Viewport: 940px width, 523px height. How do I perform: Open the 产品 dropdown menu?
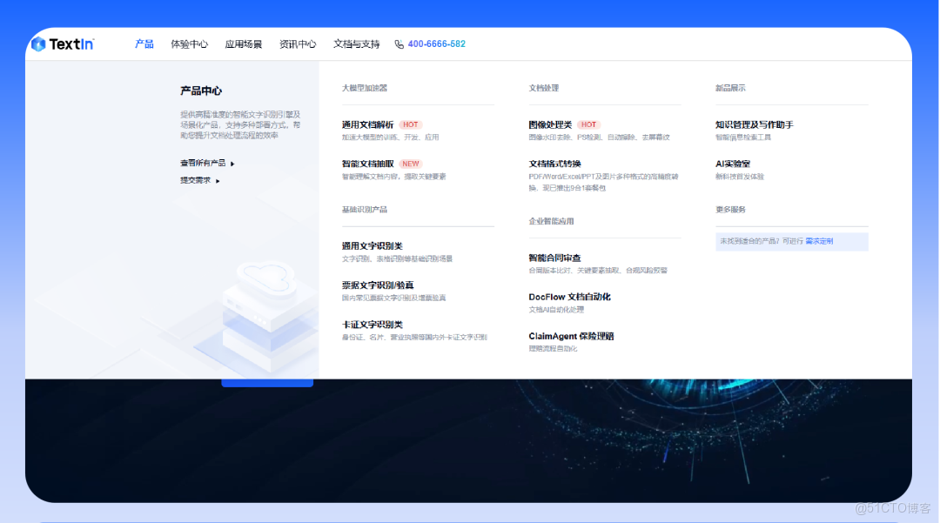pyautogui.click(x=144, y=44)
